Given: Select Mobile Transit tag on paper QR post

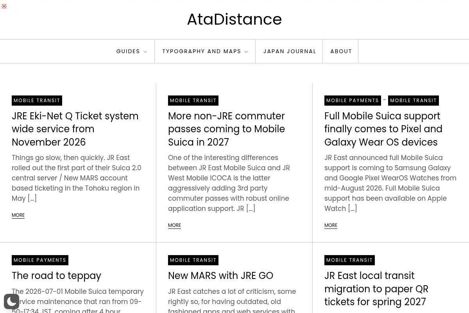Looking at the screenshot, I should point(349,260).
